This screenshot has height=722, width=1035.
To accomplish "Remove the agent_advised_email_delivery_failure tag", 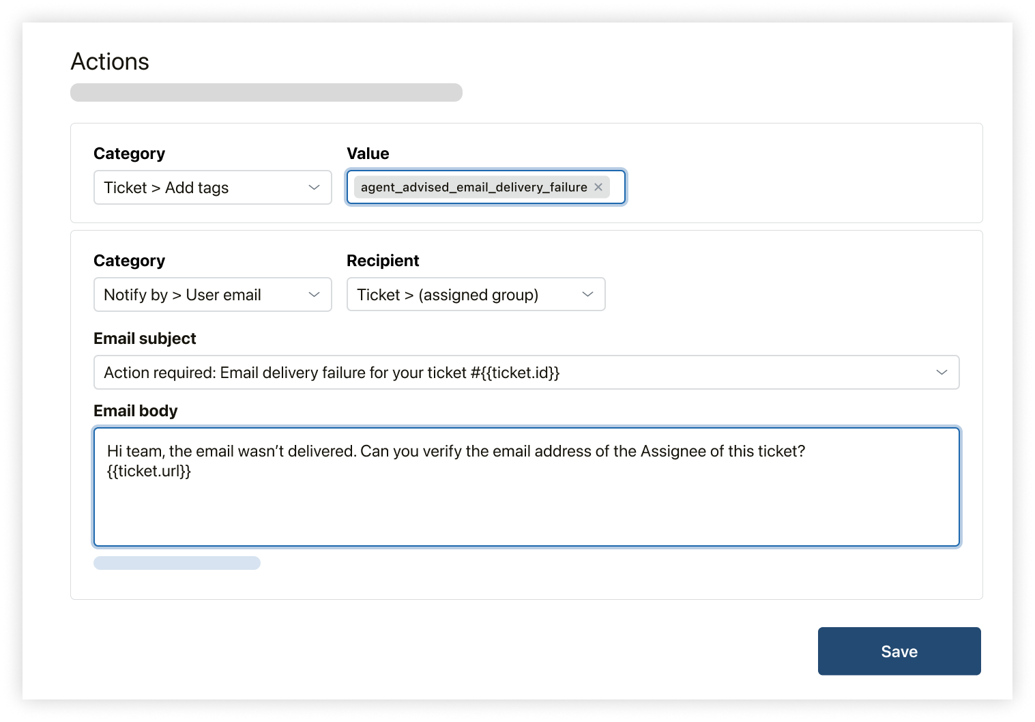I will point(598,187).
